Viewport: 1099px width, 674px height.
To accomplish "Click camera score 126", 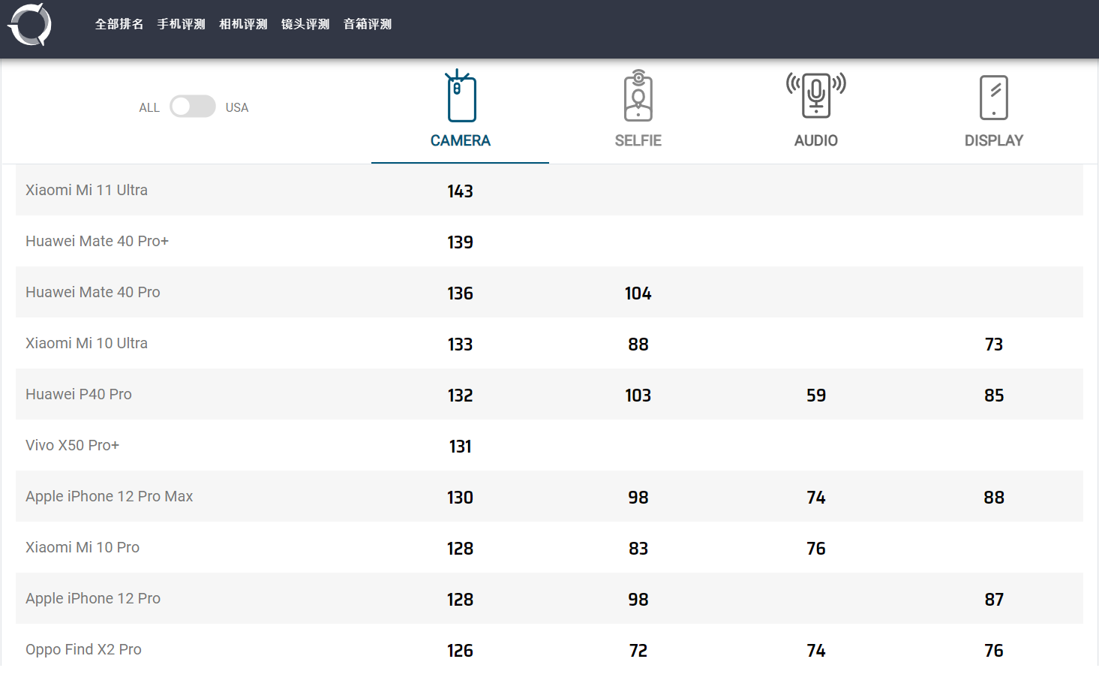I will [461, 651].
